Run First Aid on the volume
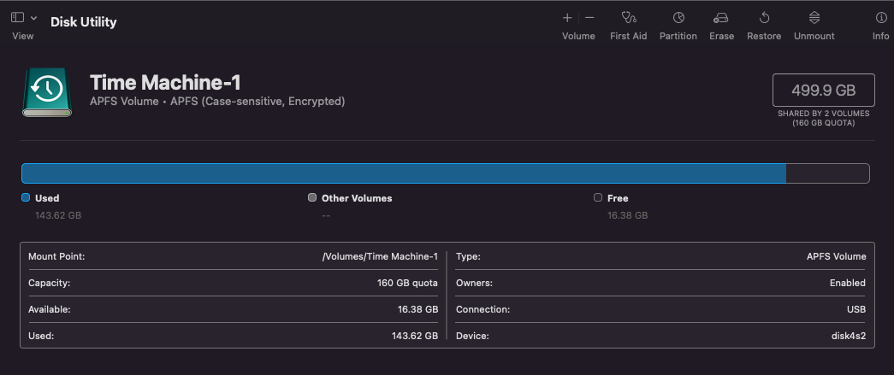The image size is (894, 375). pos(628,18)
